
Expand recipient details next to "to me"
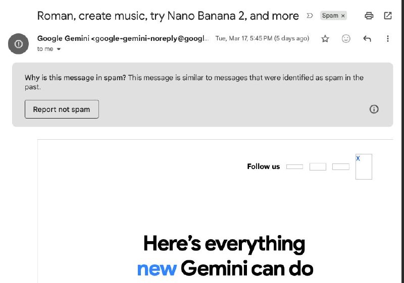[59, 49]
